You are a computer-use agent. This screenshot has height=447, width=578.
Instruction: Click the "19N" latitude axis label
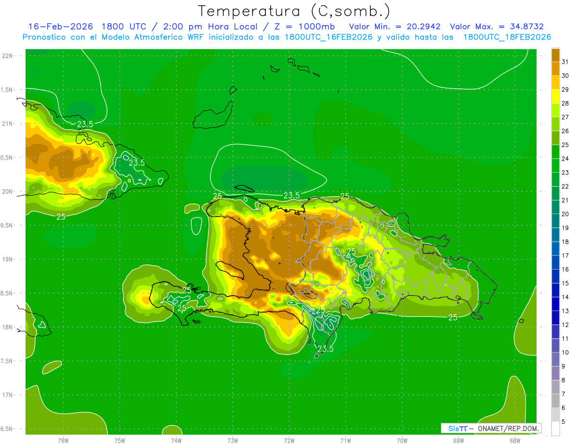[x=7, y=259]
